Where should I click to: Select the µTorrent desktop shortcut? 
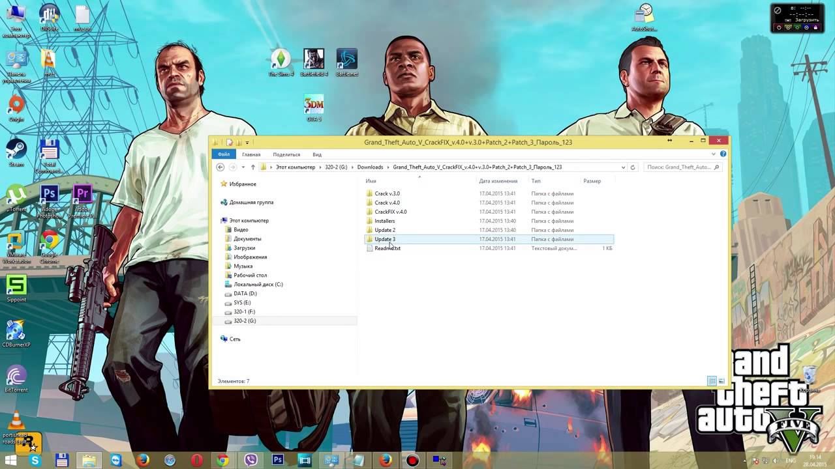(x=16, y=199)
